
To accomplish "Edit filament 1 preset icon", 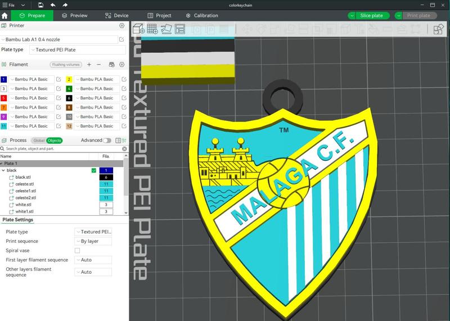I will (x=58, y=79).
